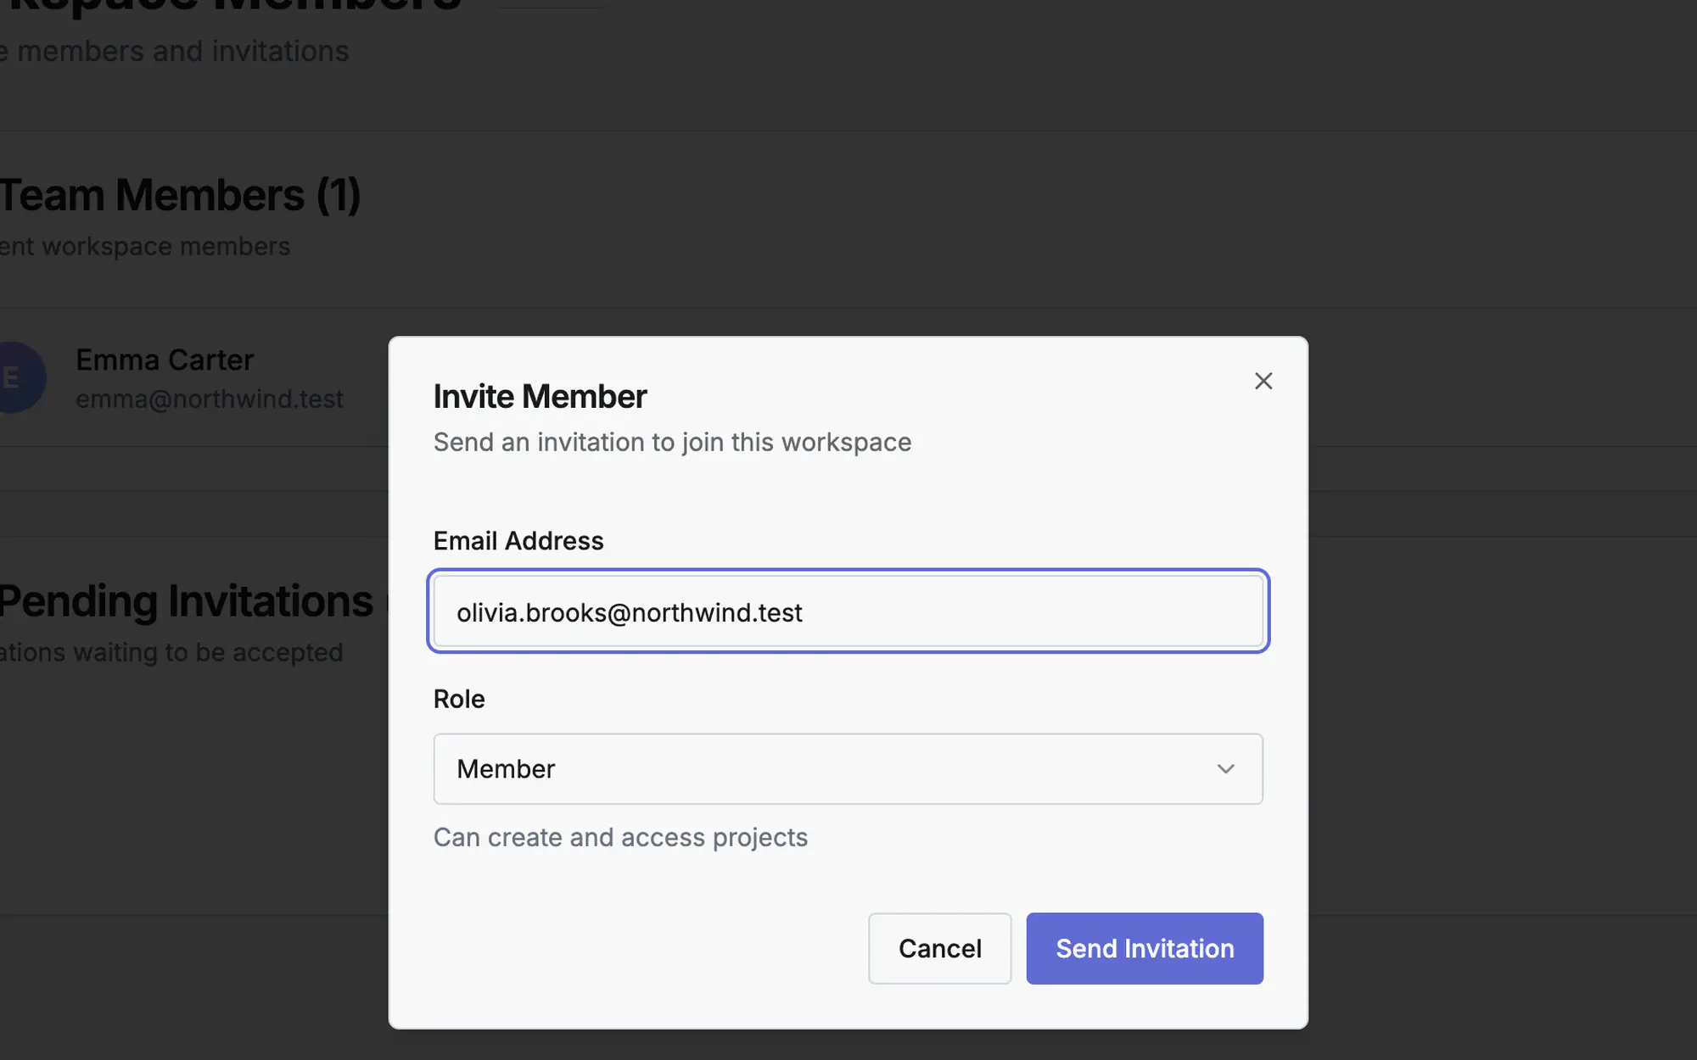Click the Email Address field label

pos(518,541)
